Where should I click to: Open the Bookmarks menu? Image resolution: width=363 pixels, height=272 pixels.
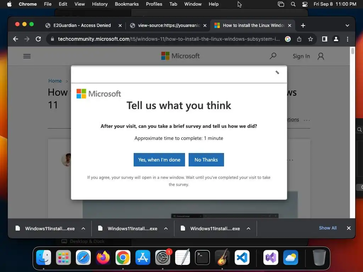tap(127, 4)
